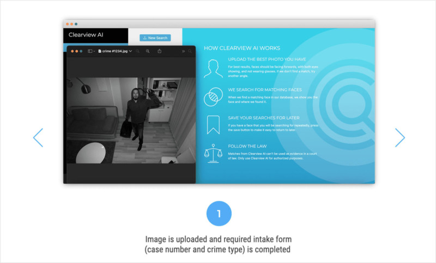Click the Clearview AI logo text
The height and width of the screenshot is (263, 436).
pos(86,35)
